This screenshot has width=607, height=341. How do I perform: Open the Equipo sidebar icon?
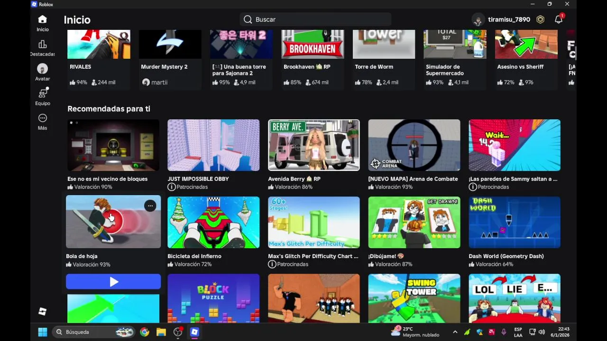(x=43, y=93)
